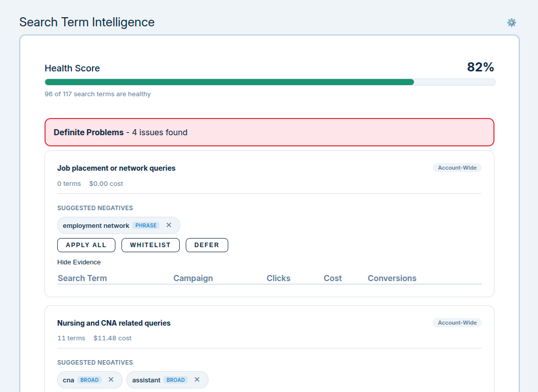Sort by the Search Term column header
The image size is (538, 392).
[x=82, y=278]
